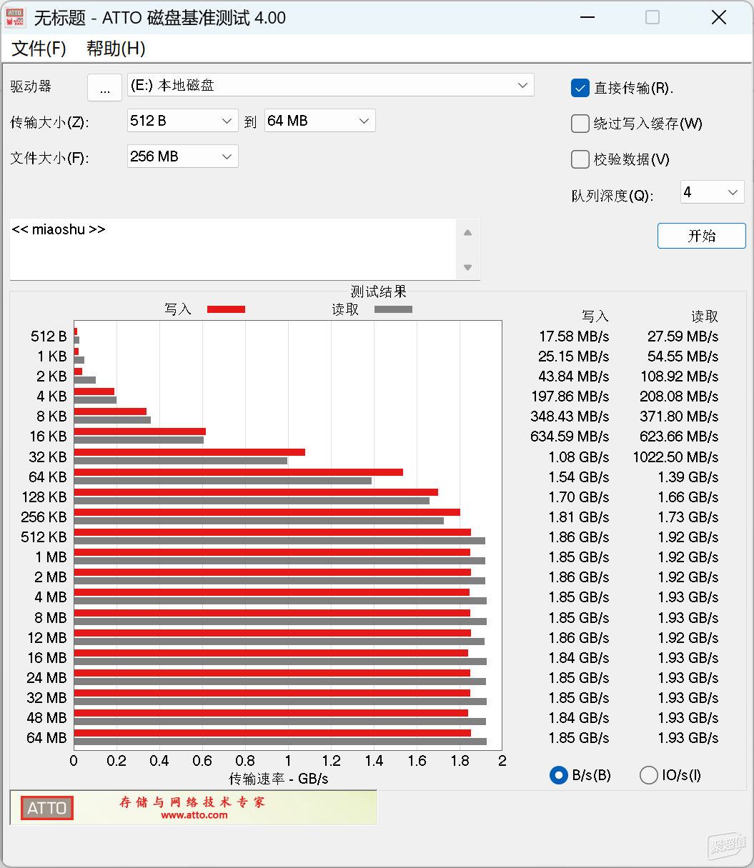
Task: Maximize the ATTO window
Action: click(653, 18)
